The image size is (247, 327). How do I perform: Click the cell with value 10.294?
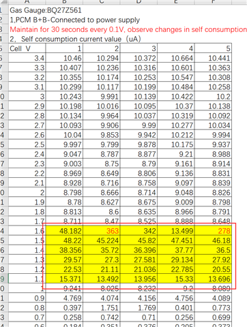pos(102,58)
